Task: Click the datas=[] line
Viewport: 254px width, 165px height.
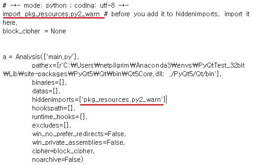Action: tap(46, 91)
